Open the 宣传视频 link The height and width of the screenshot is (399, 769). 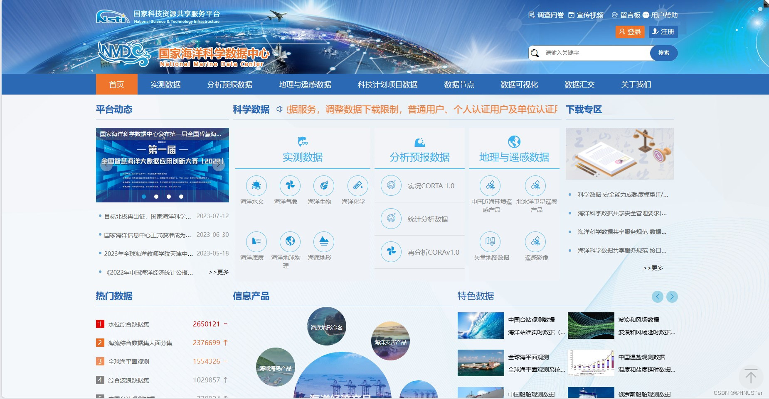[x=586, y=15]
